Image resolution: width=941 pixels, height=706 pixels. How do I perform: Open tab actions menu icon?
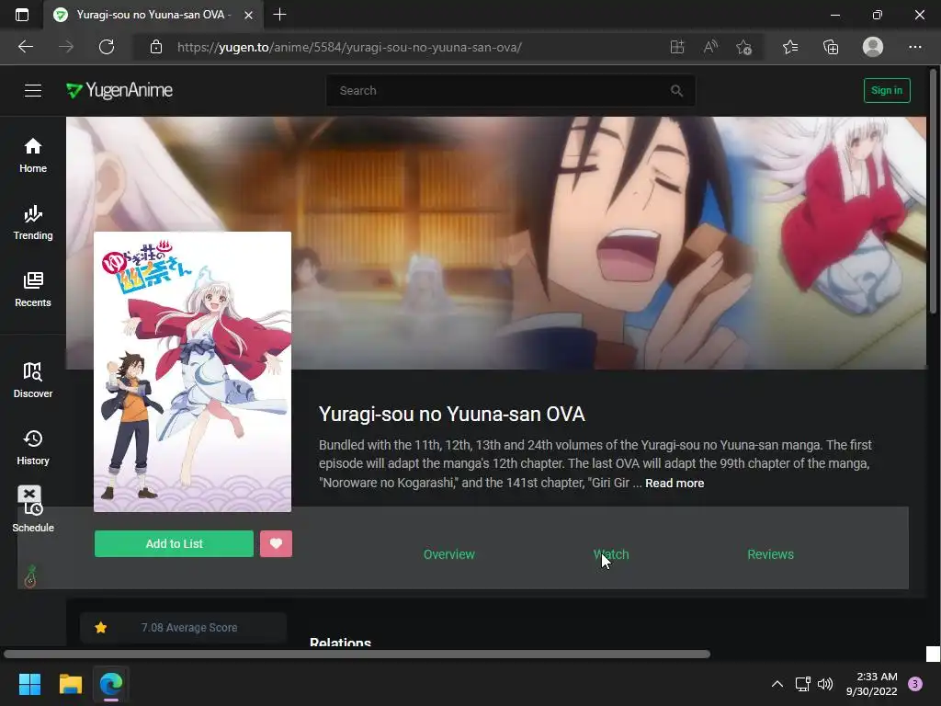pyautogui.click(x=22, y=15)
